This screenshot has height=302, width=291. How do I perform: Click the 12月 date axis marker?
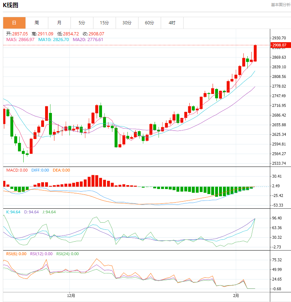[71, 296]
